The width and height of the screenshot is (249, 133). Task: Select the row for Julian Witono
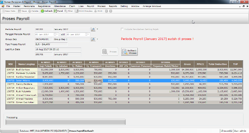(124, 81)
